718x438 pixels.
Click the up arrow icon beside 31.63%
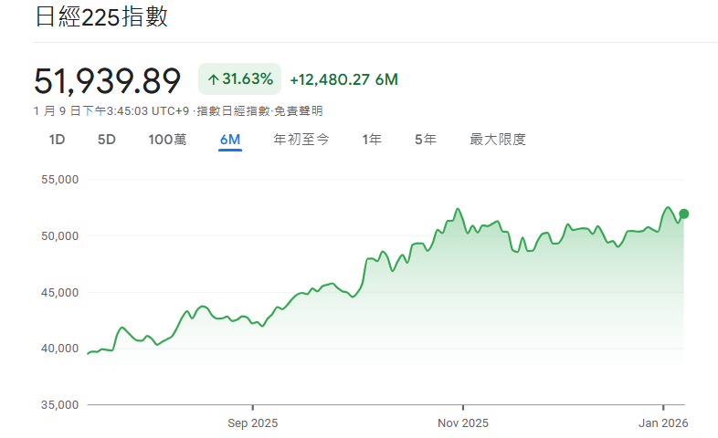[213, 80]
